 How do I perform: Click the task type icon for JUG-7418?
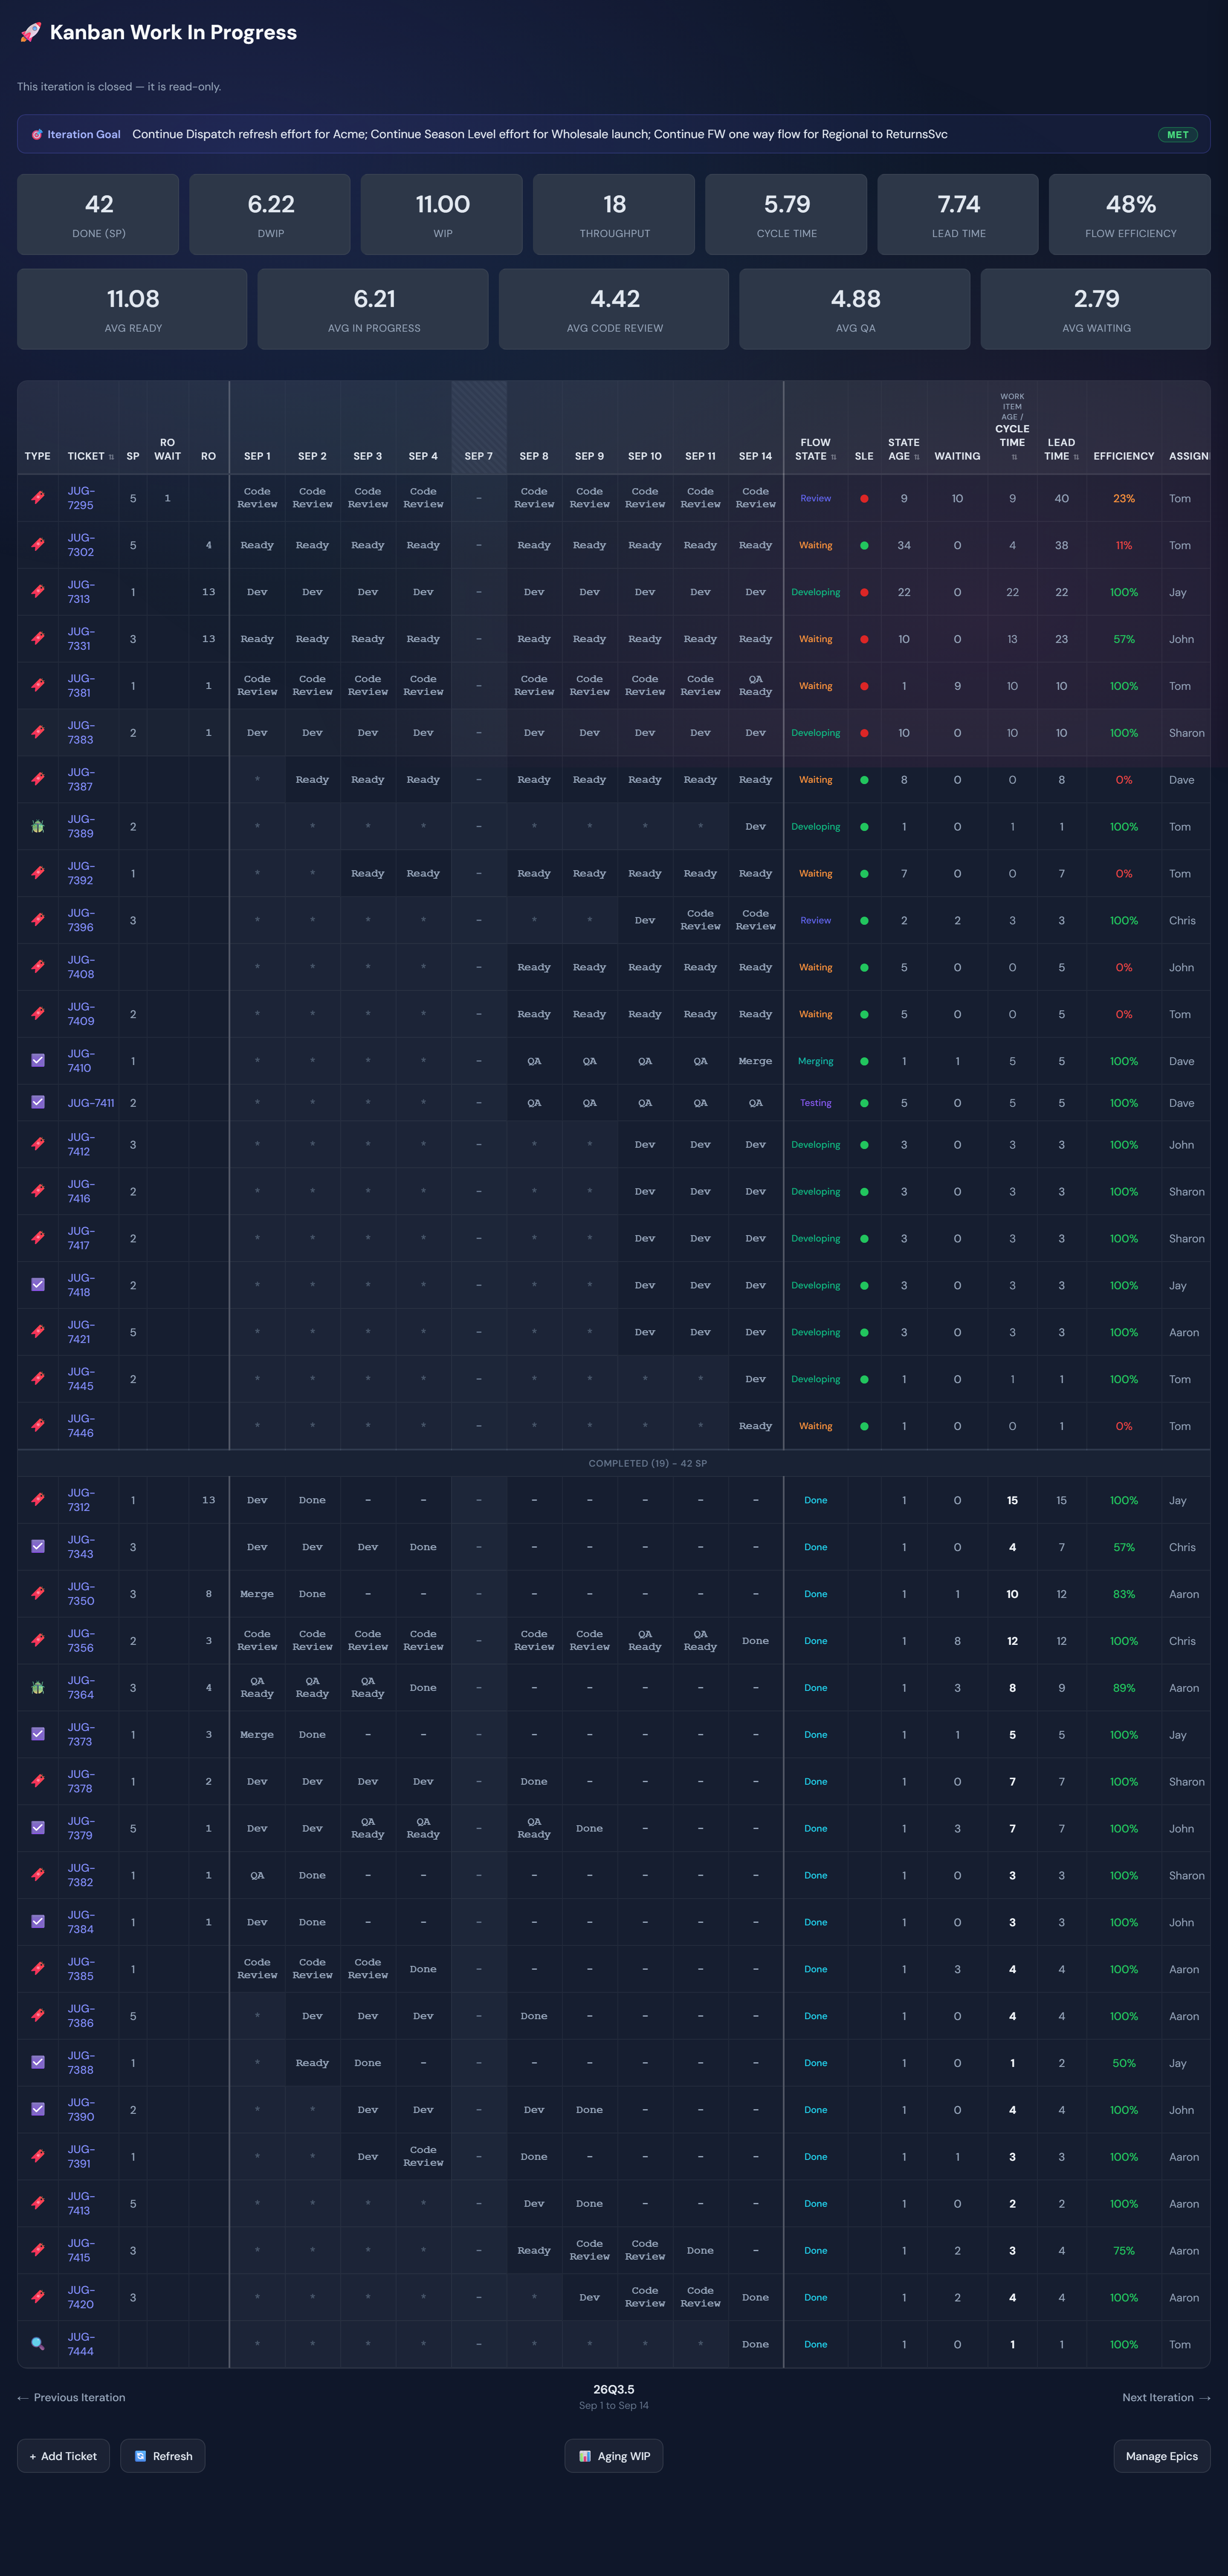pos(38,1284)
